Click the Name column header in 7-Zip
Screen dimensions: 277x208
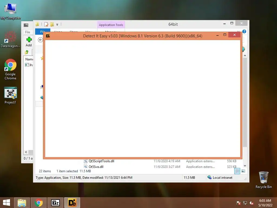(29, 59)
